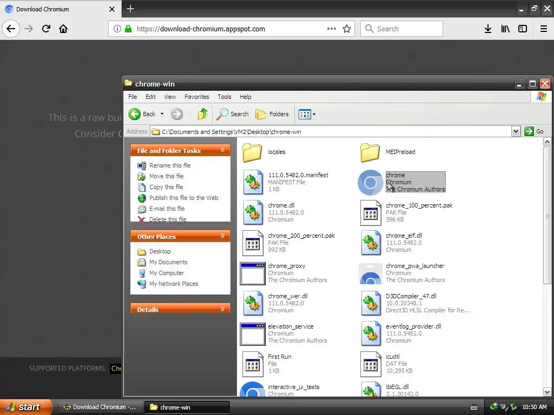
Task: Click chrome-win taskbar button
Action: tap(187, 407)
